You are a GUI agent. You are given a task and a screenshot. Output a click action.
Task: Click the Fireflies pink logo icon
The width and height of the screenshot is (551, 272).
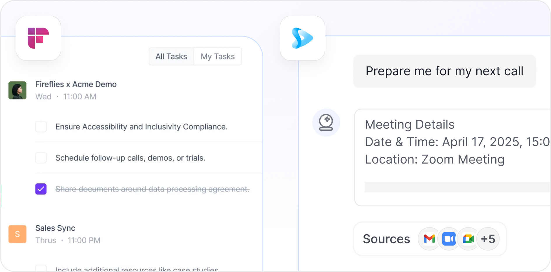pyautogui.click(x=38, y=38)
